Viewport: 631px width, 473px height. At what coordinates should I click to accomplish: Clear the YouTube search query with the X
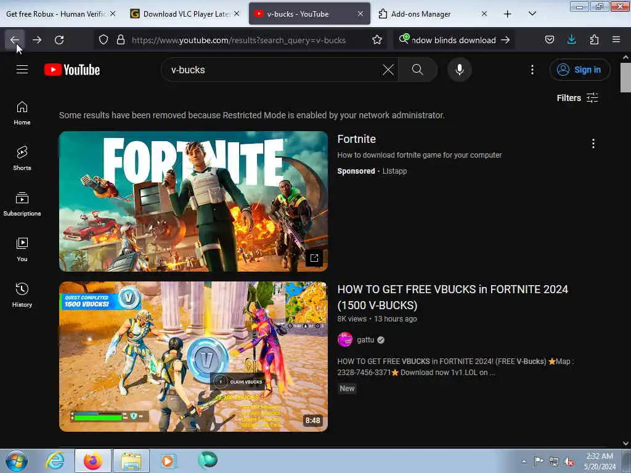click(x=388, y=70)
